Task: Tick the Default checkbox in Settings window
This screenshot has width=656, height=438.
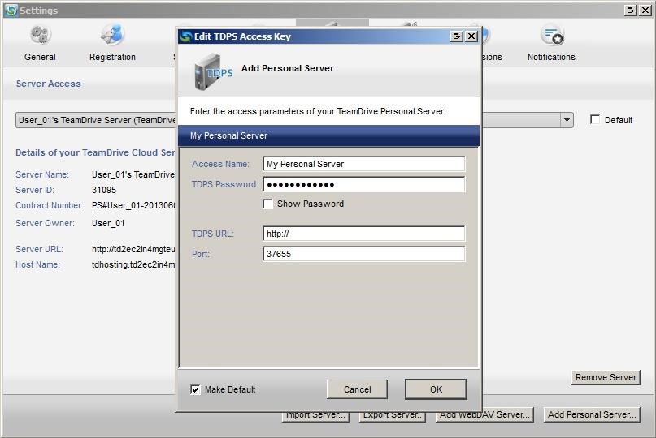Action: click(594, 120)
